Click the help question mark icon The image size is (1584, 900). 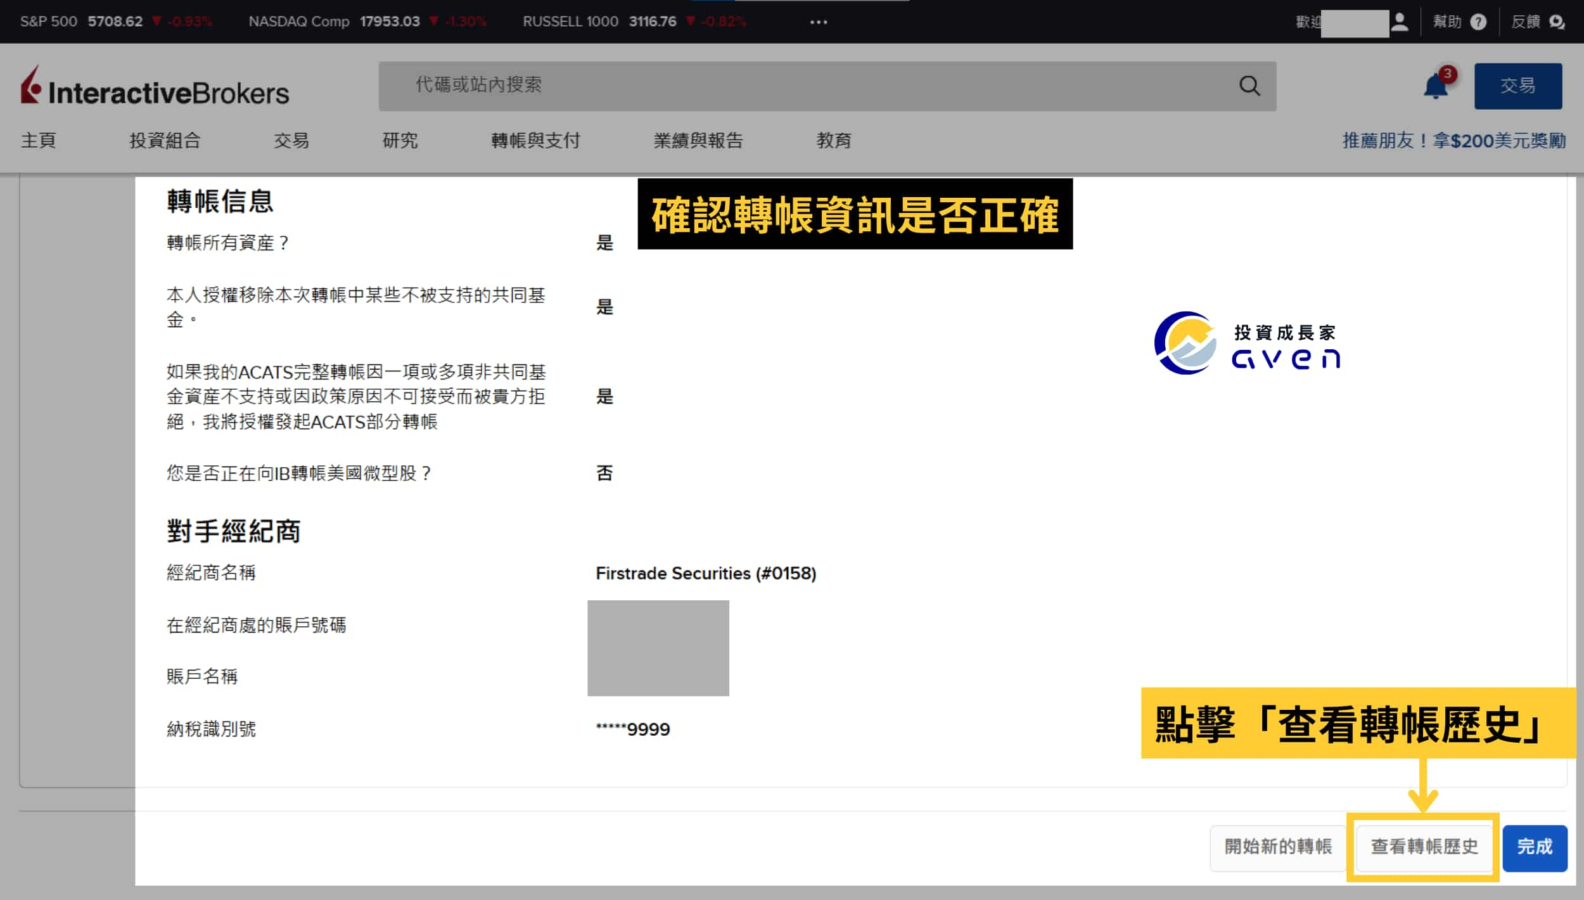pos(1478,22)
